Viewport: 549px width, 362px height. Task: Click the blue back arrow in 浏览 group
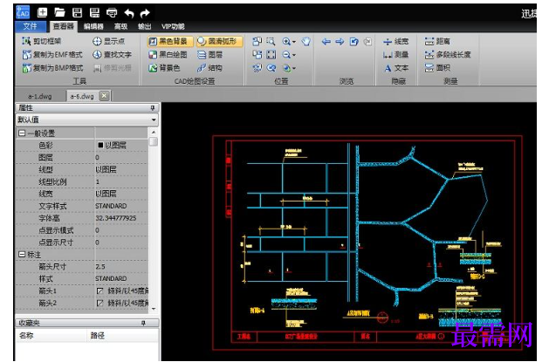(x=326, y=42)
